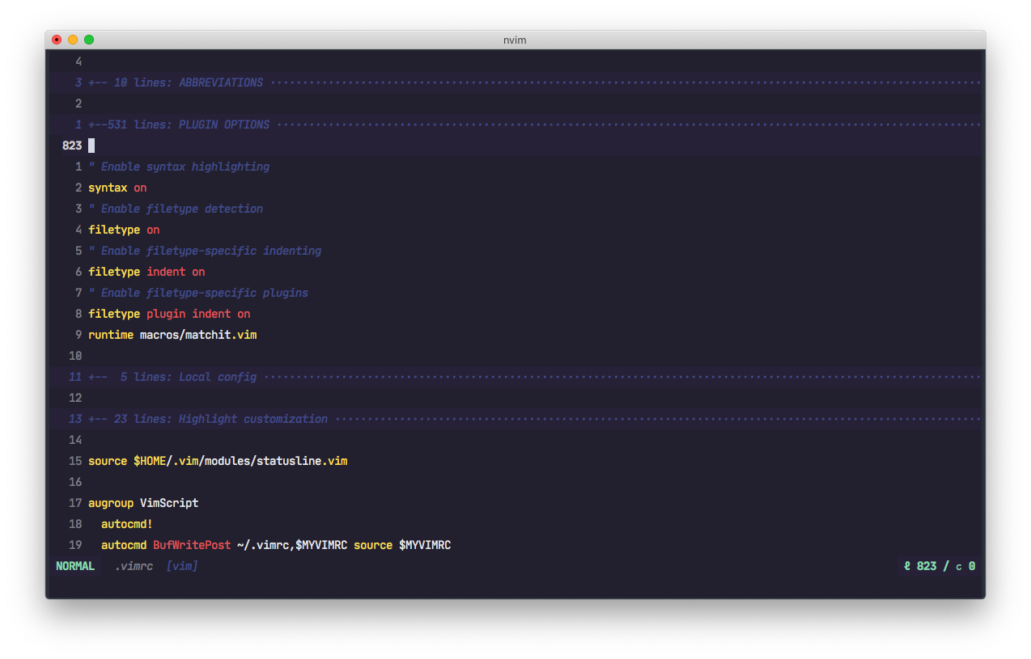
Task: Click the 'source $HOME/.vim/modules/statusline.vim' line
Action: pyautogui.click(x=218, y=461)
